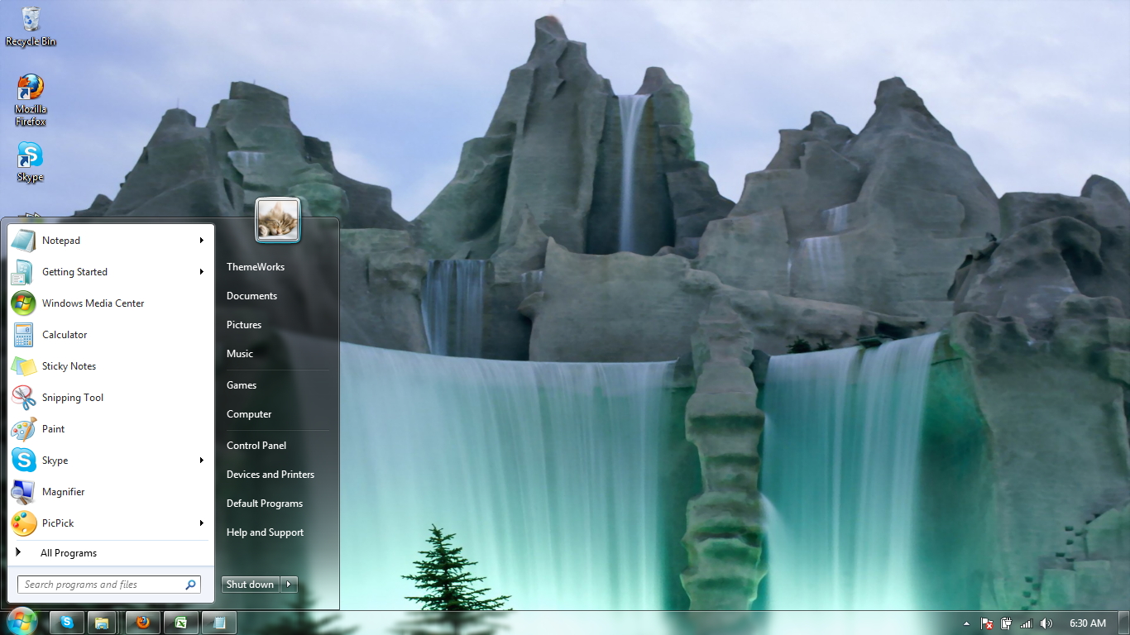Viewport: 1130px width, 635px height.
Task: Expand the Shut down options arrow
Action: coord(289,584)
